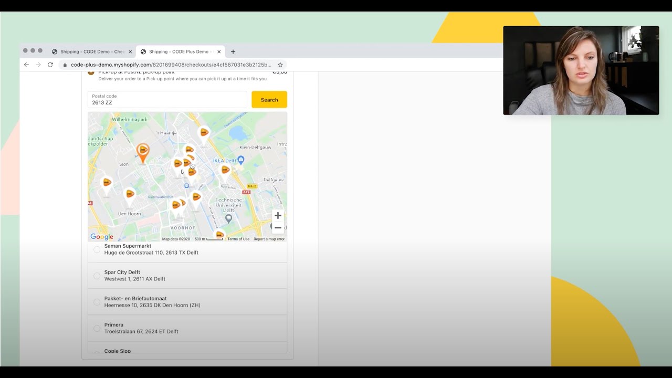
Task: Select the Saman Supermarkt pickup point
Action: tap(97, 249)
